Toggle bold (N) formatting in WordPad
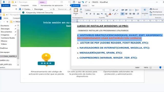This screenshot has height=92, width=164. [87, 14]
